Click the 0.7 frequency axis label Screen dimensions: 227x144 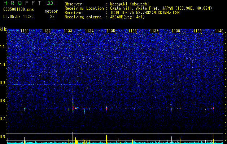point(3,119)
